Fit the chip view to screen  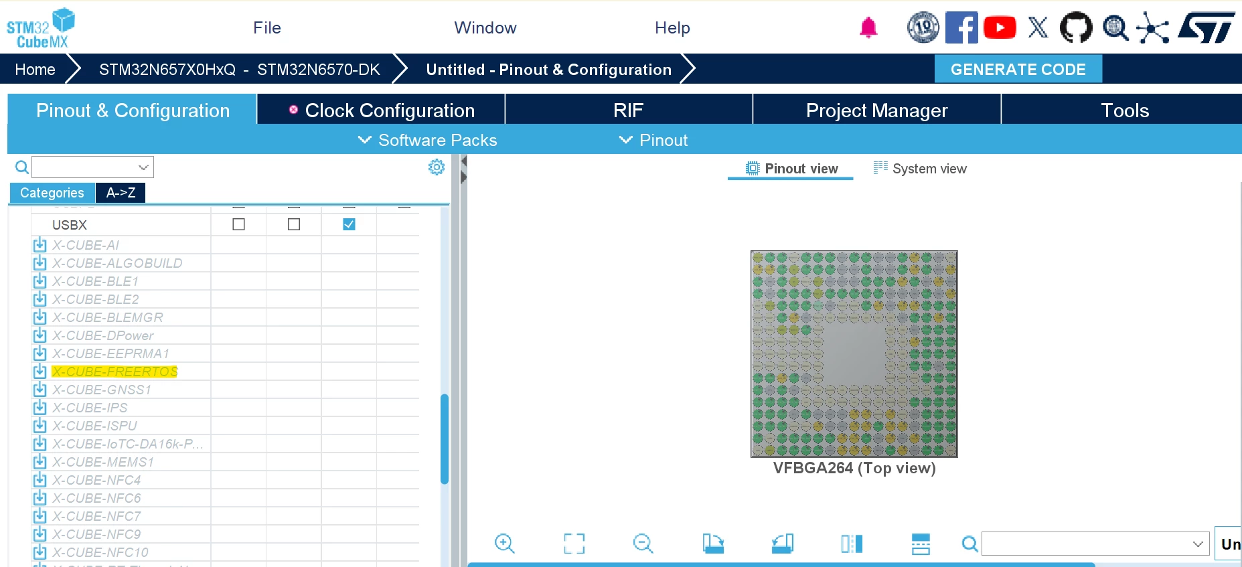574,544
